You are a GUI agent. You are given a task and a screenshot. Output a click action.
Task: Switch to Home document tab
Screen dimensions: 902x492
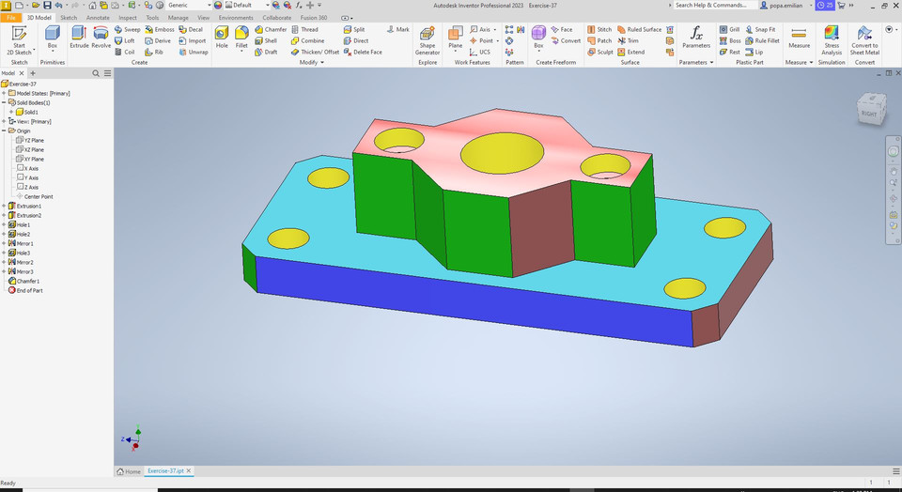click(x=129, y=471)
